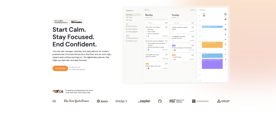Open the planning channel tag on Monday's task

(x=165, y=59)
